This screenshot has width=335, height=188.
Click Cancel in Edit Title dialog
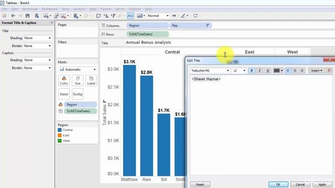click(300, 184)
